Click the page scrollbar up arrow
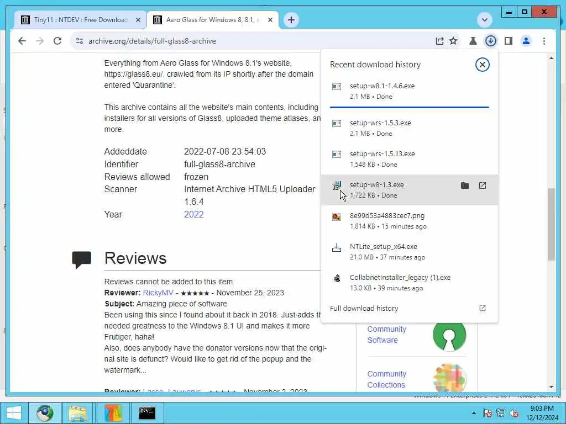 click(x=551, y=57)
